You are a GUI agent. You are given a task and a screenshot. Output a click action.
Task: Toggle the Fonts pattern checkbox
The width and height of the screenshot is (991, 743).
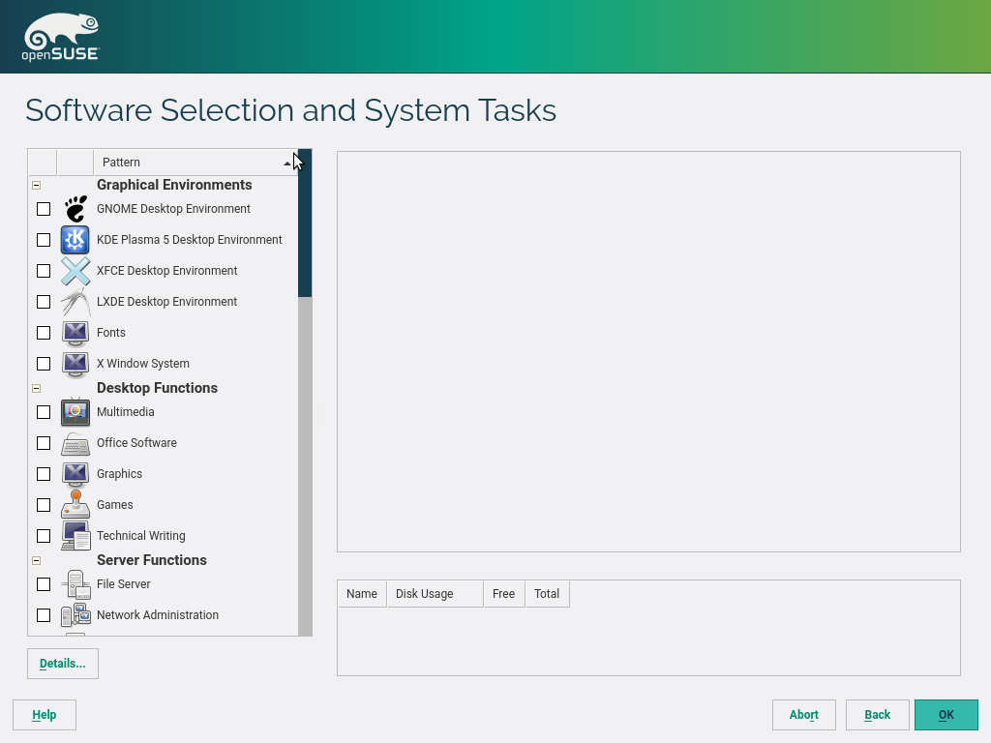[44, 333]
